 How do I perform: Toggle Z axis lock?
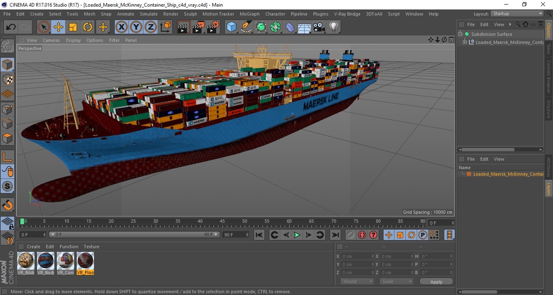[151, 27]
